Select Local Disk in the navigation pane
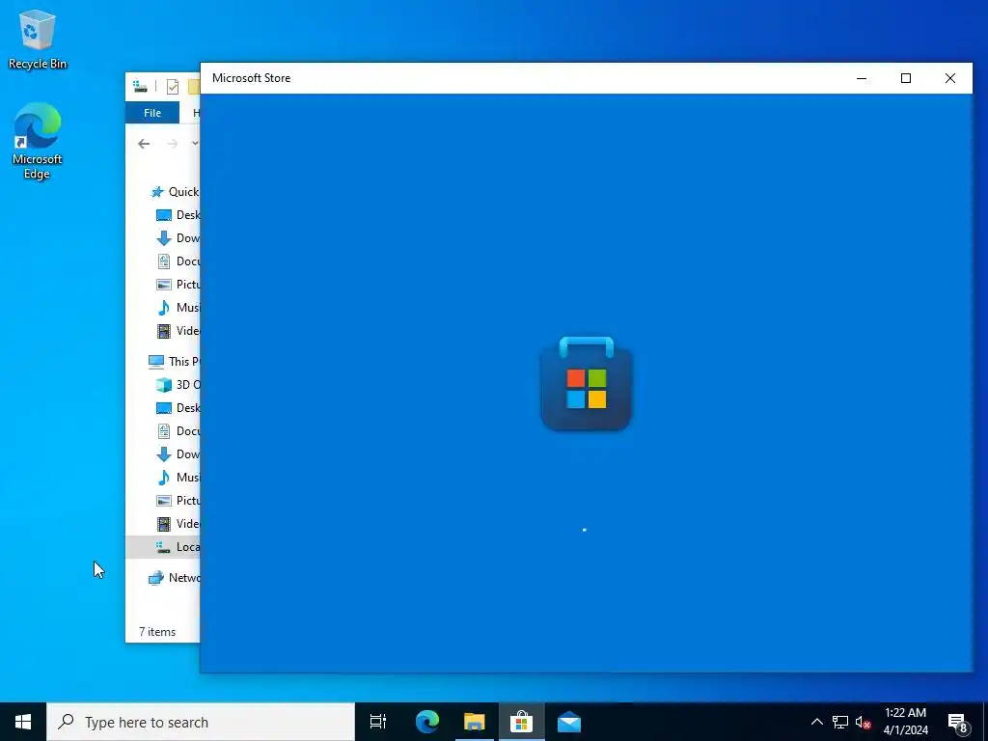Viewport: 988px width, 741px height. 163,547
